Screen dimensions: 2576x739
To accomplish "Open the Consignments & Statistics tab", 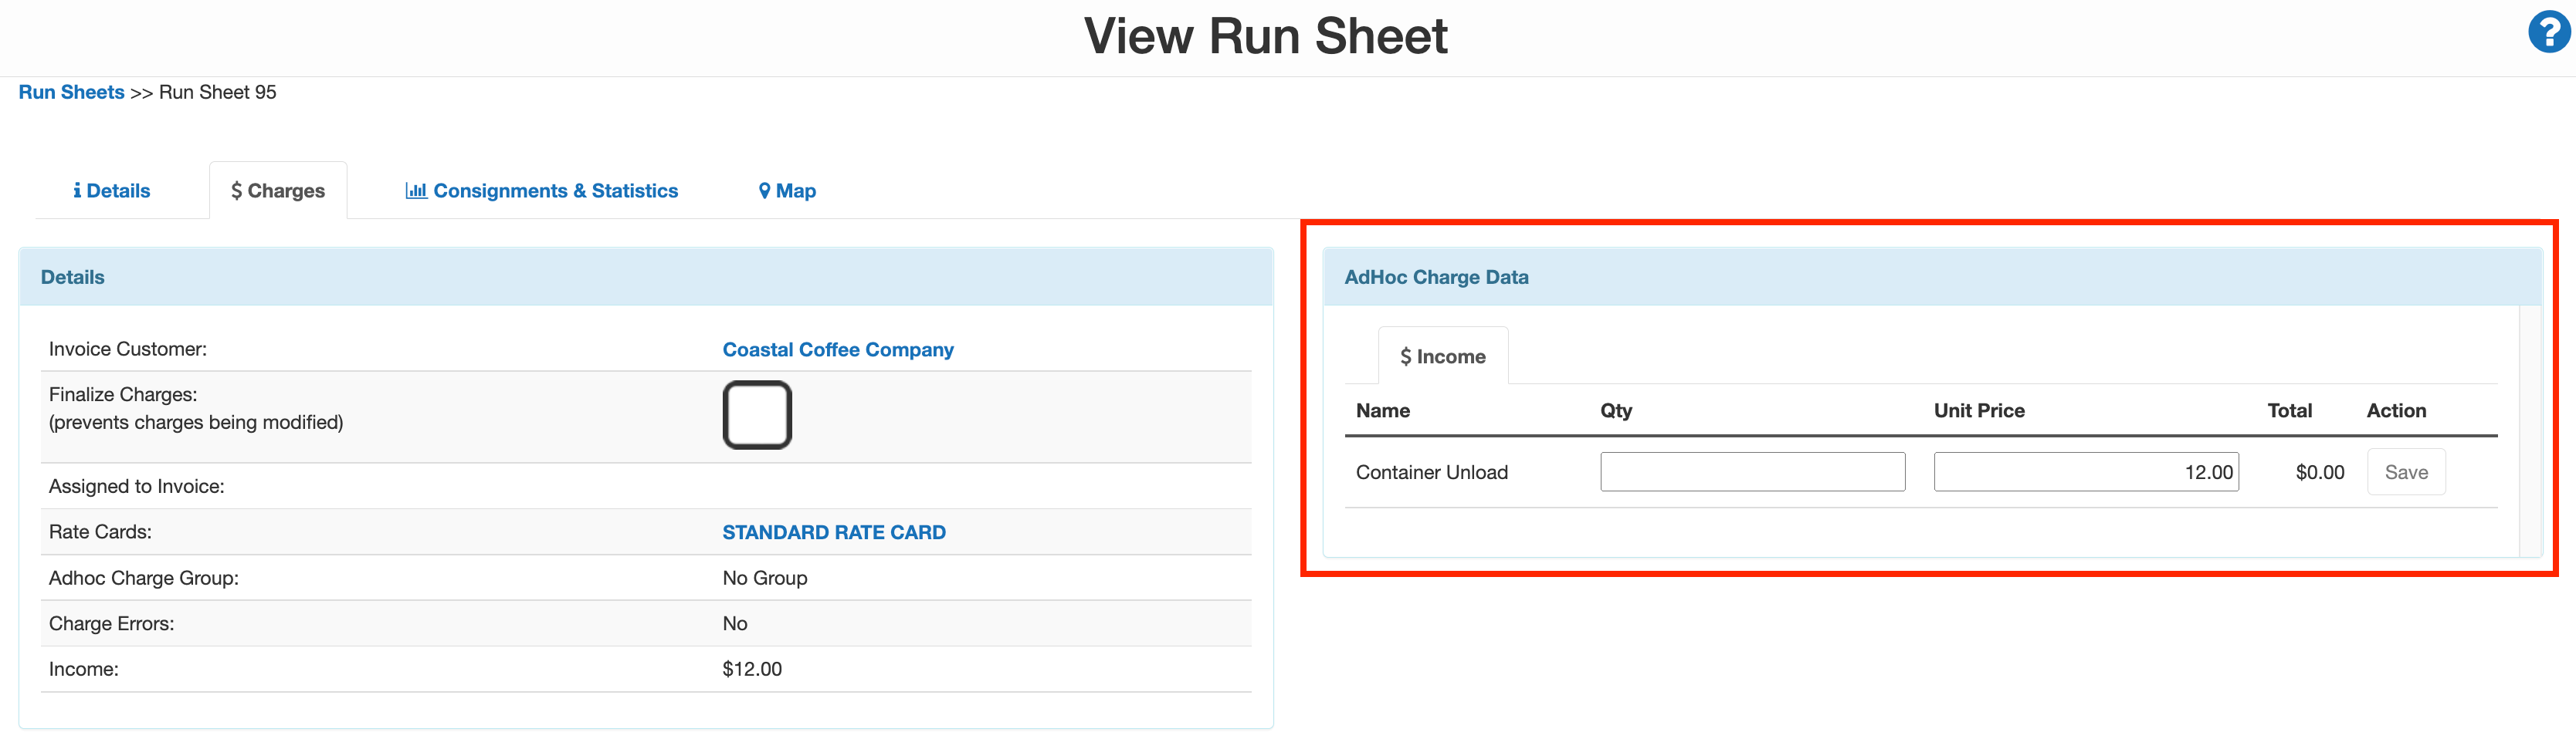I will click(541, 191).
